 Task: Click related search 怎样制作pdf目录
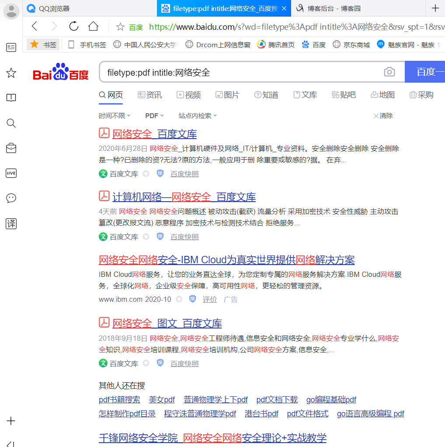pos(127,413)
